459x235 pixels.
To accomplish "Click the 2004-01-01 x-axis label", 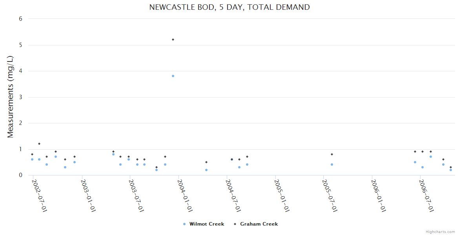I will coord(184,195).
